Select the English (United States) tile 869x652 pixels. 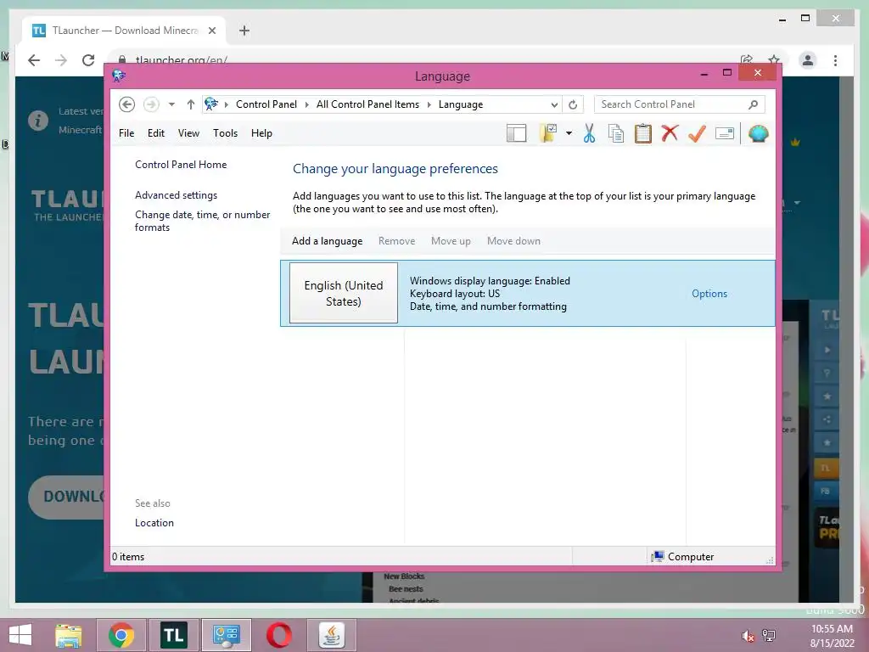pos(344,293)
